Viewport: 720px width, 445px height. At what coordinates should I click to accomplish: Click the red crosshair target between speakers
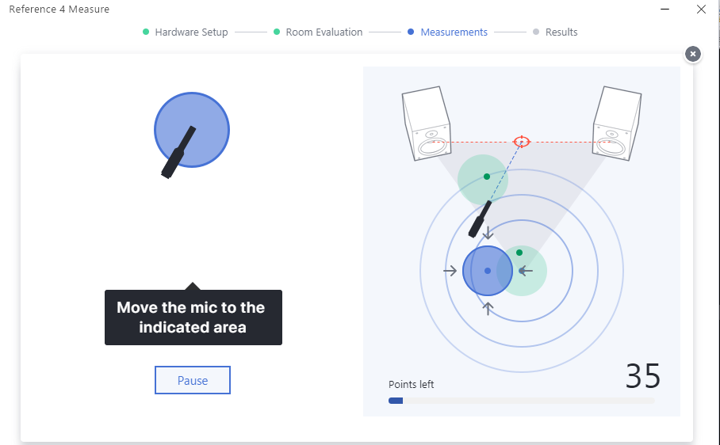[521, 142]
